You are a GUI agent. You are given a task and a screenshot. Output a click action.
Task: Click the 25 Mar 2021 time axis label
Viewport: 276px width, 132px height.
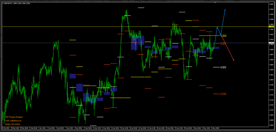[x=6, y=128]
